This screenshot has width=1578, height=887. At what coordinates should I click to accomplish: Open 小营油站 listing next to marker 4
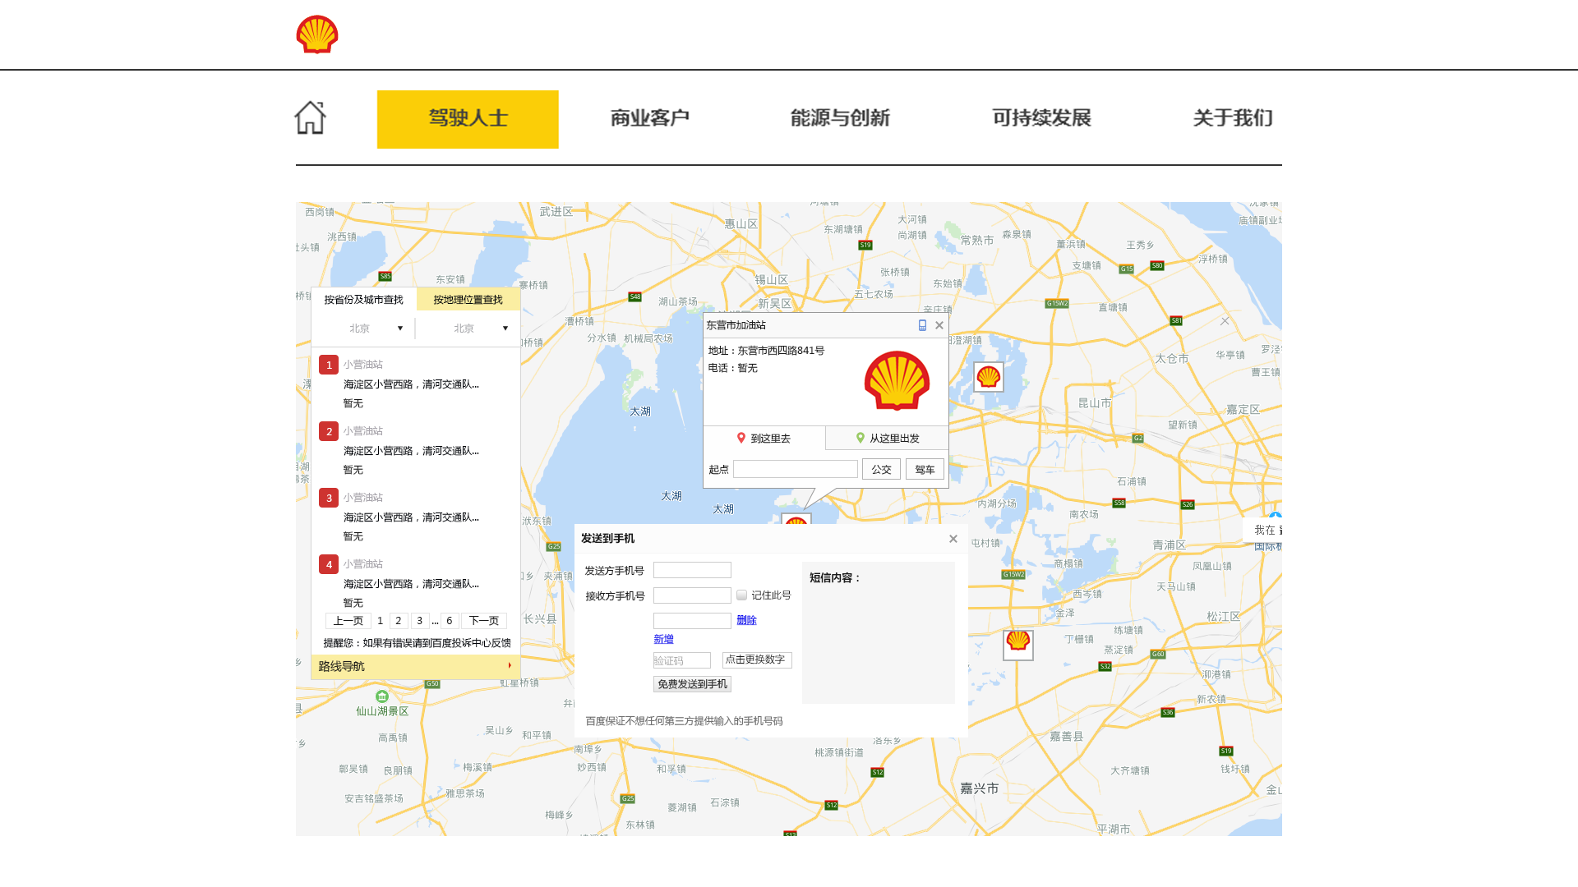click(363, 564)
